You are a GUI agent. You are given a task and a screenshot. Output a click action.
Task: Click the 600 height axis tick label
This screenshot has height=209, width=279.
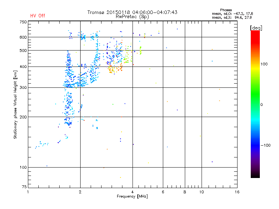click(23, 37)
